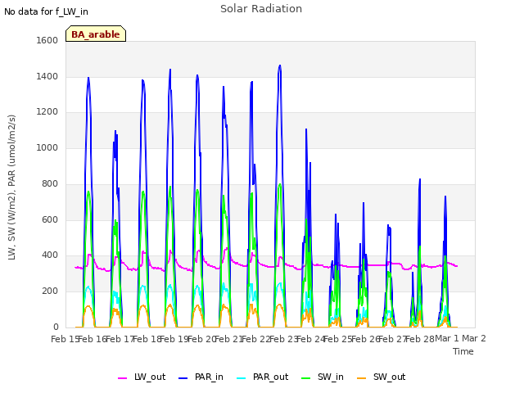Click the Feb 21 x-axis tick label
The image size is (524, 393).
click(228, 339)
